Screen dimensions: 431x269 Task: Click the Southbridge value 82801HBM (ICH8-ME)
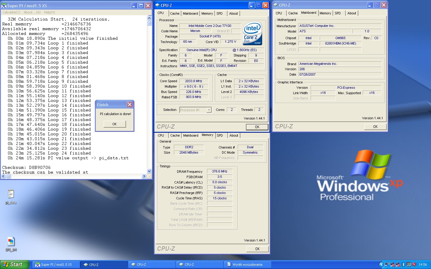tap(340, 43)
